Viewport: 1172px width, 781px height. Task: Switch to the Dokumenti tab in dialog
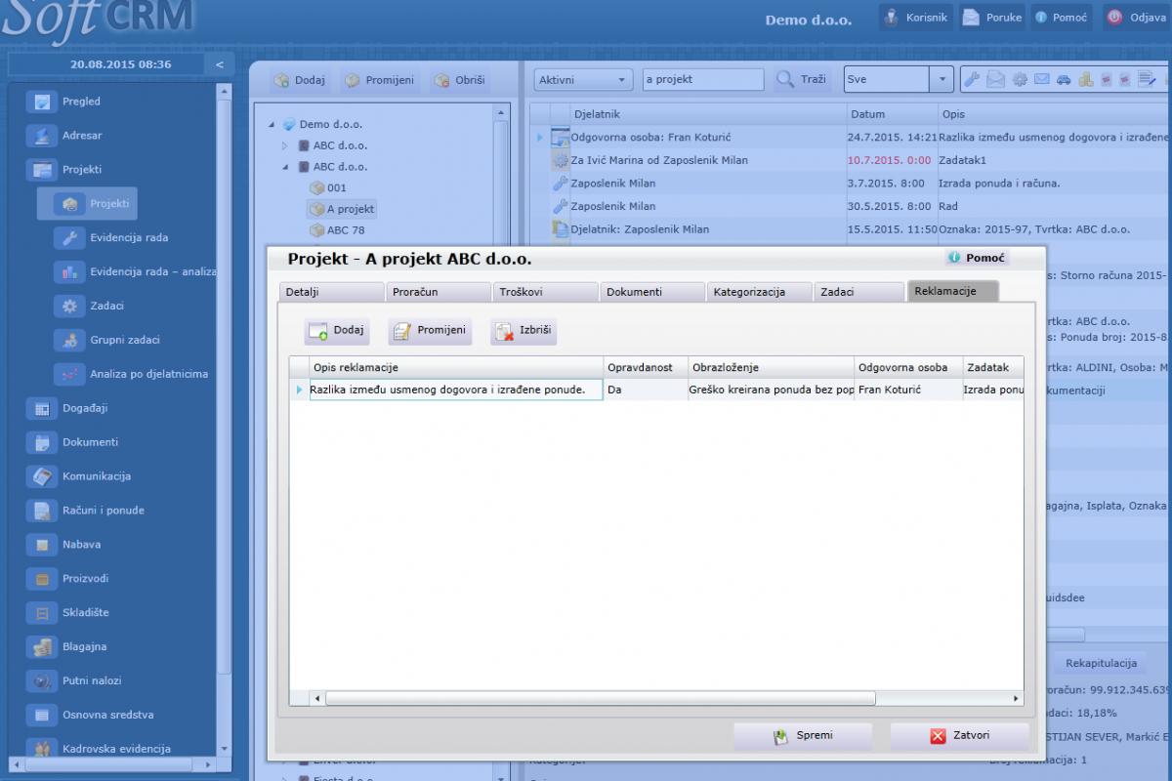click(x=651, y=291)
